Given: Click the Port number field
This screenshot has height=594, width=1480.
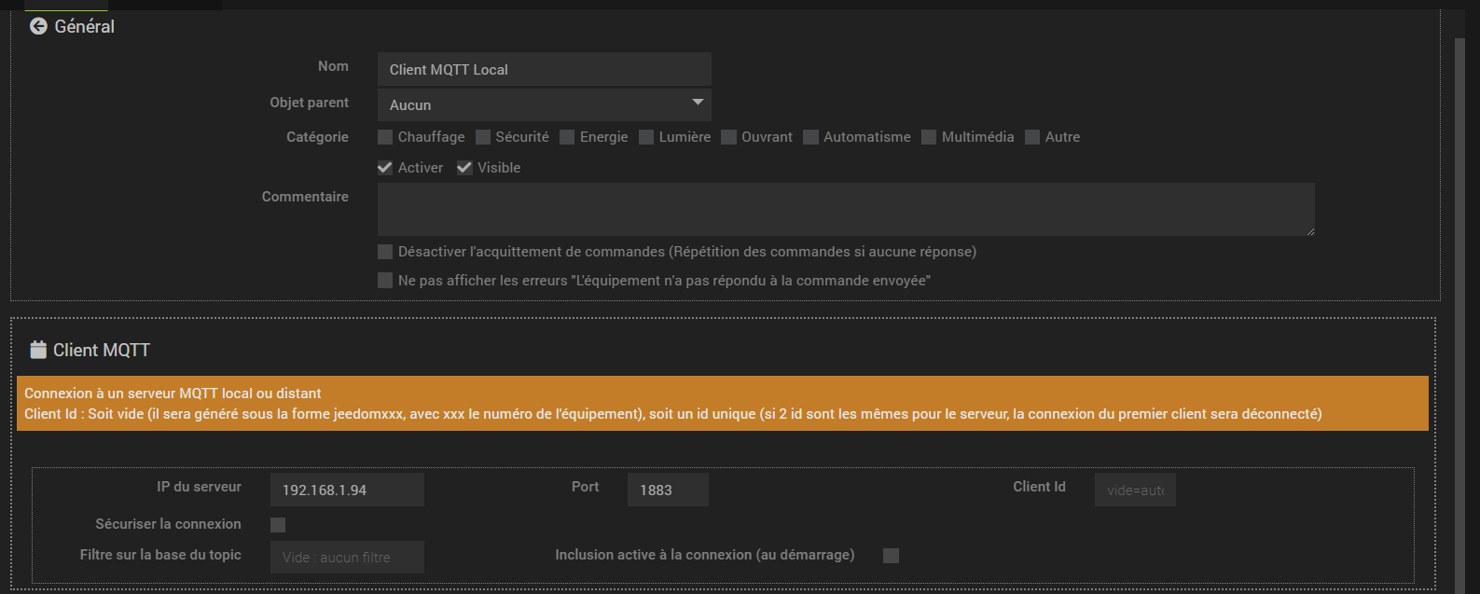Looking at the screenshot, I should (x=668, y=490).
